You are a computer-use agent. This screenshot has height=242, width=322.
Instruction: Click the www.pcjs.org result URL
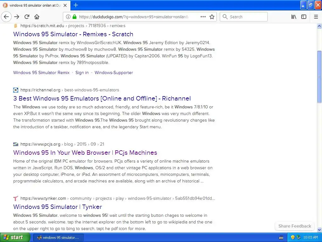pos(62,144)
